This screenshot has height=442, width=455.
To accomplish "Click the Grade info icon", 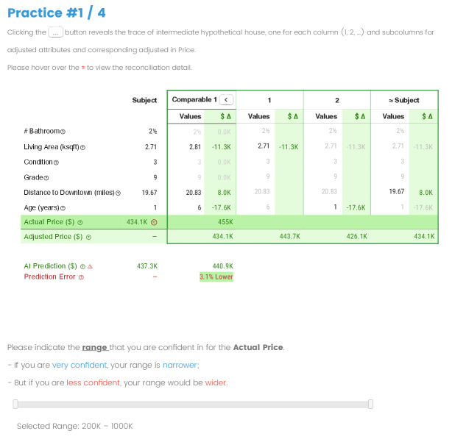I will tap(48, 177).
